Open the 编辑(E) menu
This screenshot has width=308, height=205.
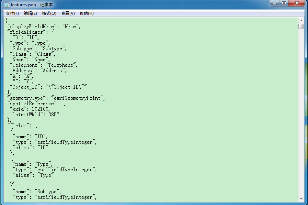pos(30,13)
